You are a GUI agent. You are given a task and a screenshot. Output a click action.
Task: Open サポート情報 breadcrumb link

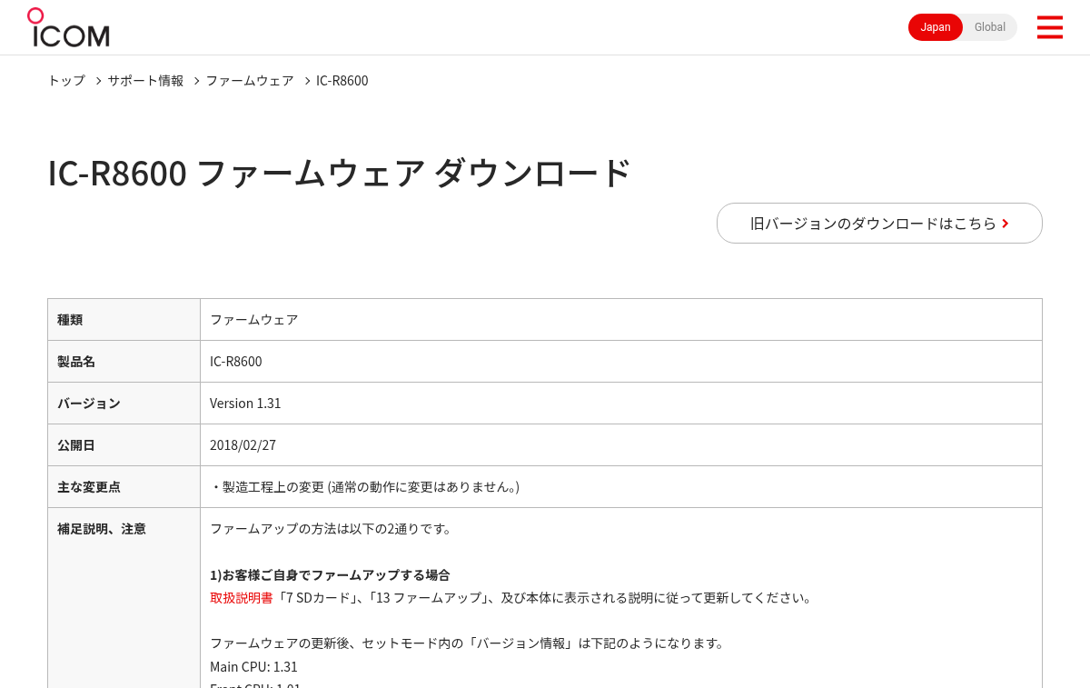click(145, 81)
